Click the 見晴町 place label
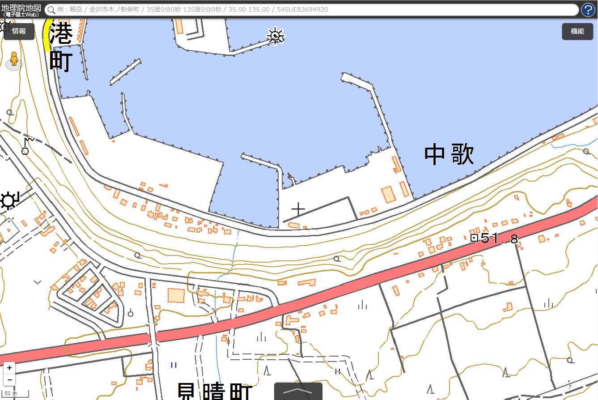This screenshot has width=598, height=400. point(215,391)
